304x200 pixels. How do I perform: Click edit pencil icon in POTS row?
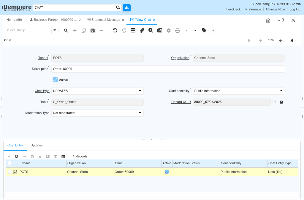pyautogui.click(x=15, y=172)
